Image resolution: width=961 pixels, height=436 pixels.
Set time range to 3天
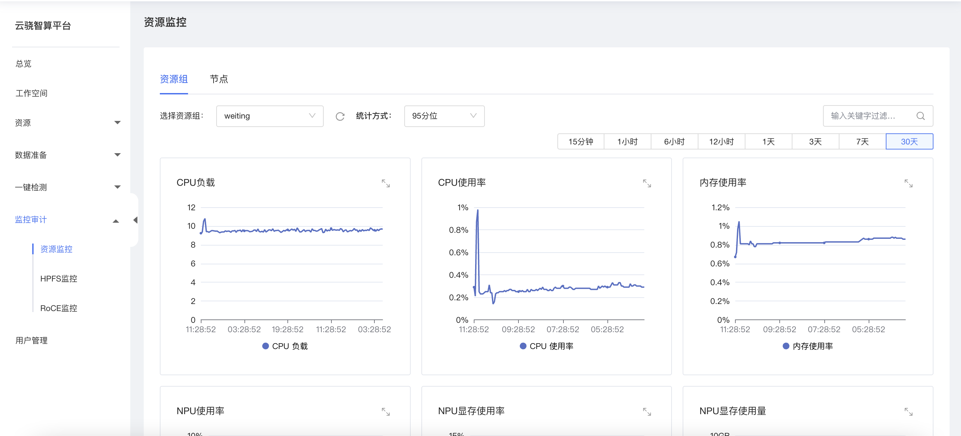coord(816,142)
